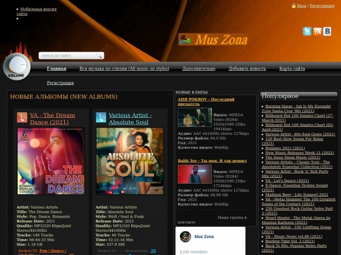
Task: Focus the поиск по сайту search field
Action: click(72, 56)
